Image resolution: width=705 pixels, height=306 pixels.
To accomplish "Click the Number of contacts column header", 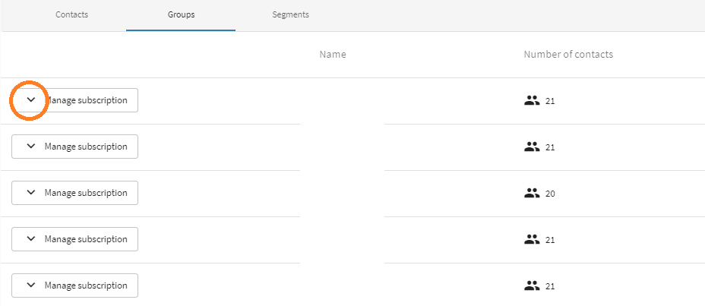I will coord(568,55).
